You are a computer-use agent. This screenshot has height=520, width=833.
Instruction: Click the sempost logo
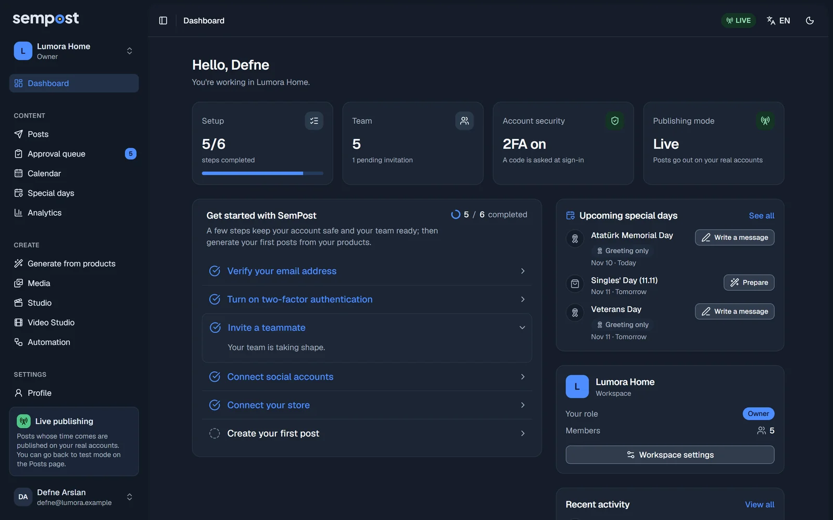46,19
